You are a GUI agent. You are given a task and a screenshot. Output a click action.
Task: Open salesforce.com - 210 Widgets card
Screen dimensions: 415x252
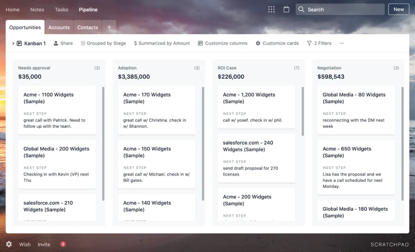57,207
